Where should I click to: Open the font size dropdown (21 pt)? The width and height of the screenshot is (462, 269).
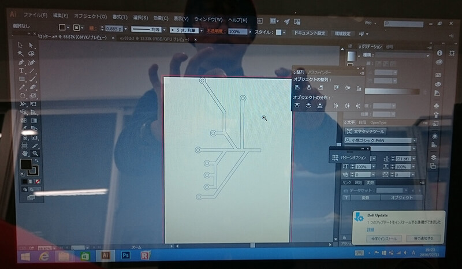(x=414, y=159)
